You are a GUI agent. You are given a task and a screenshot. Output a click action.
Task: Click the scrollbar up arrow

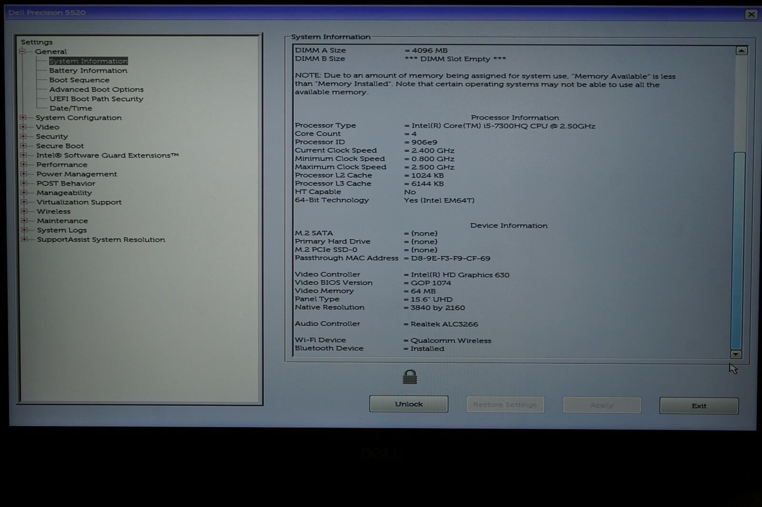[x=742, y=51]
